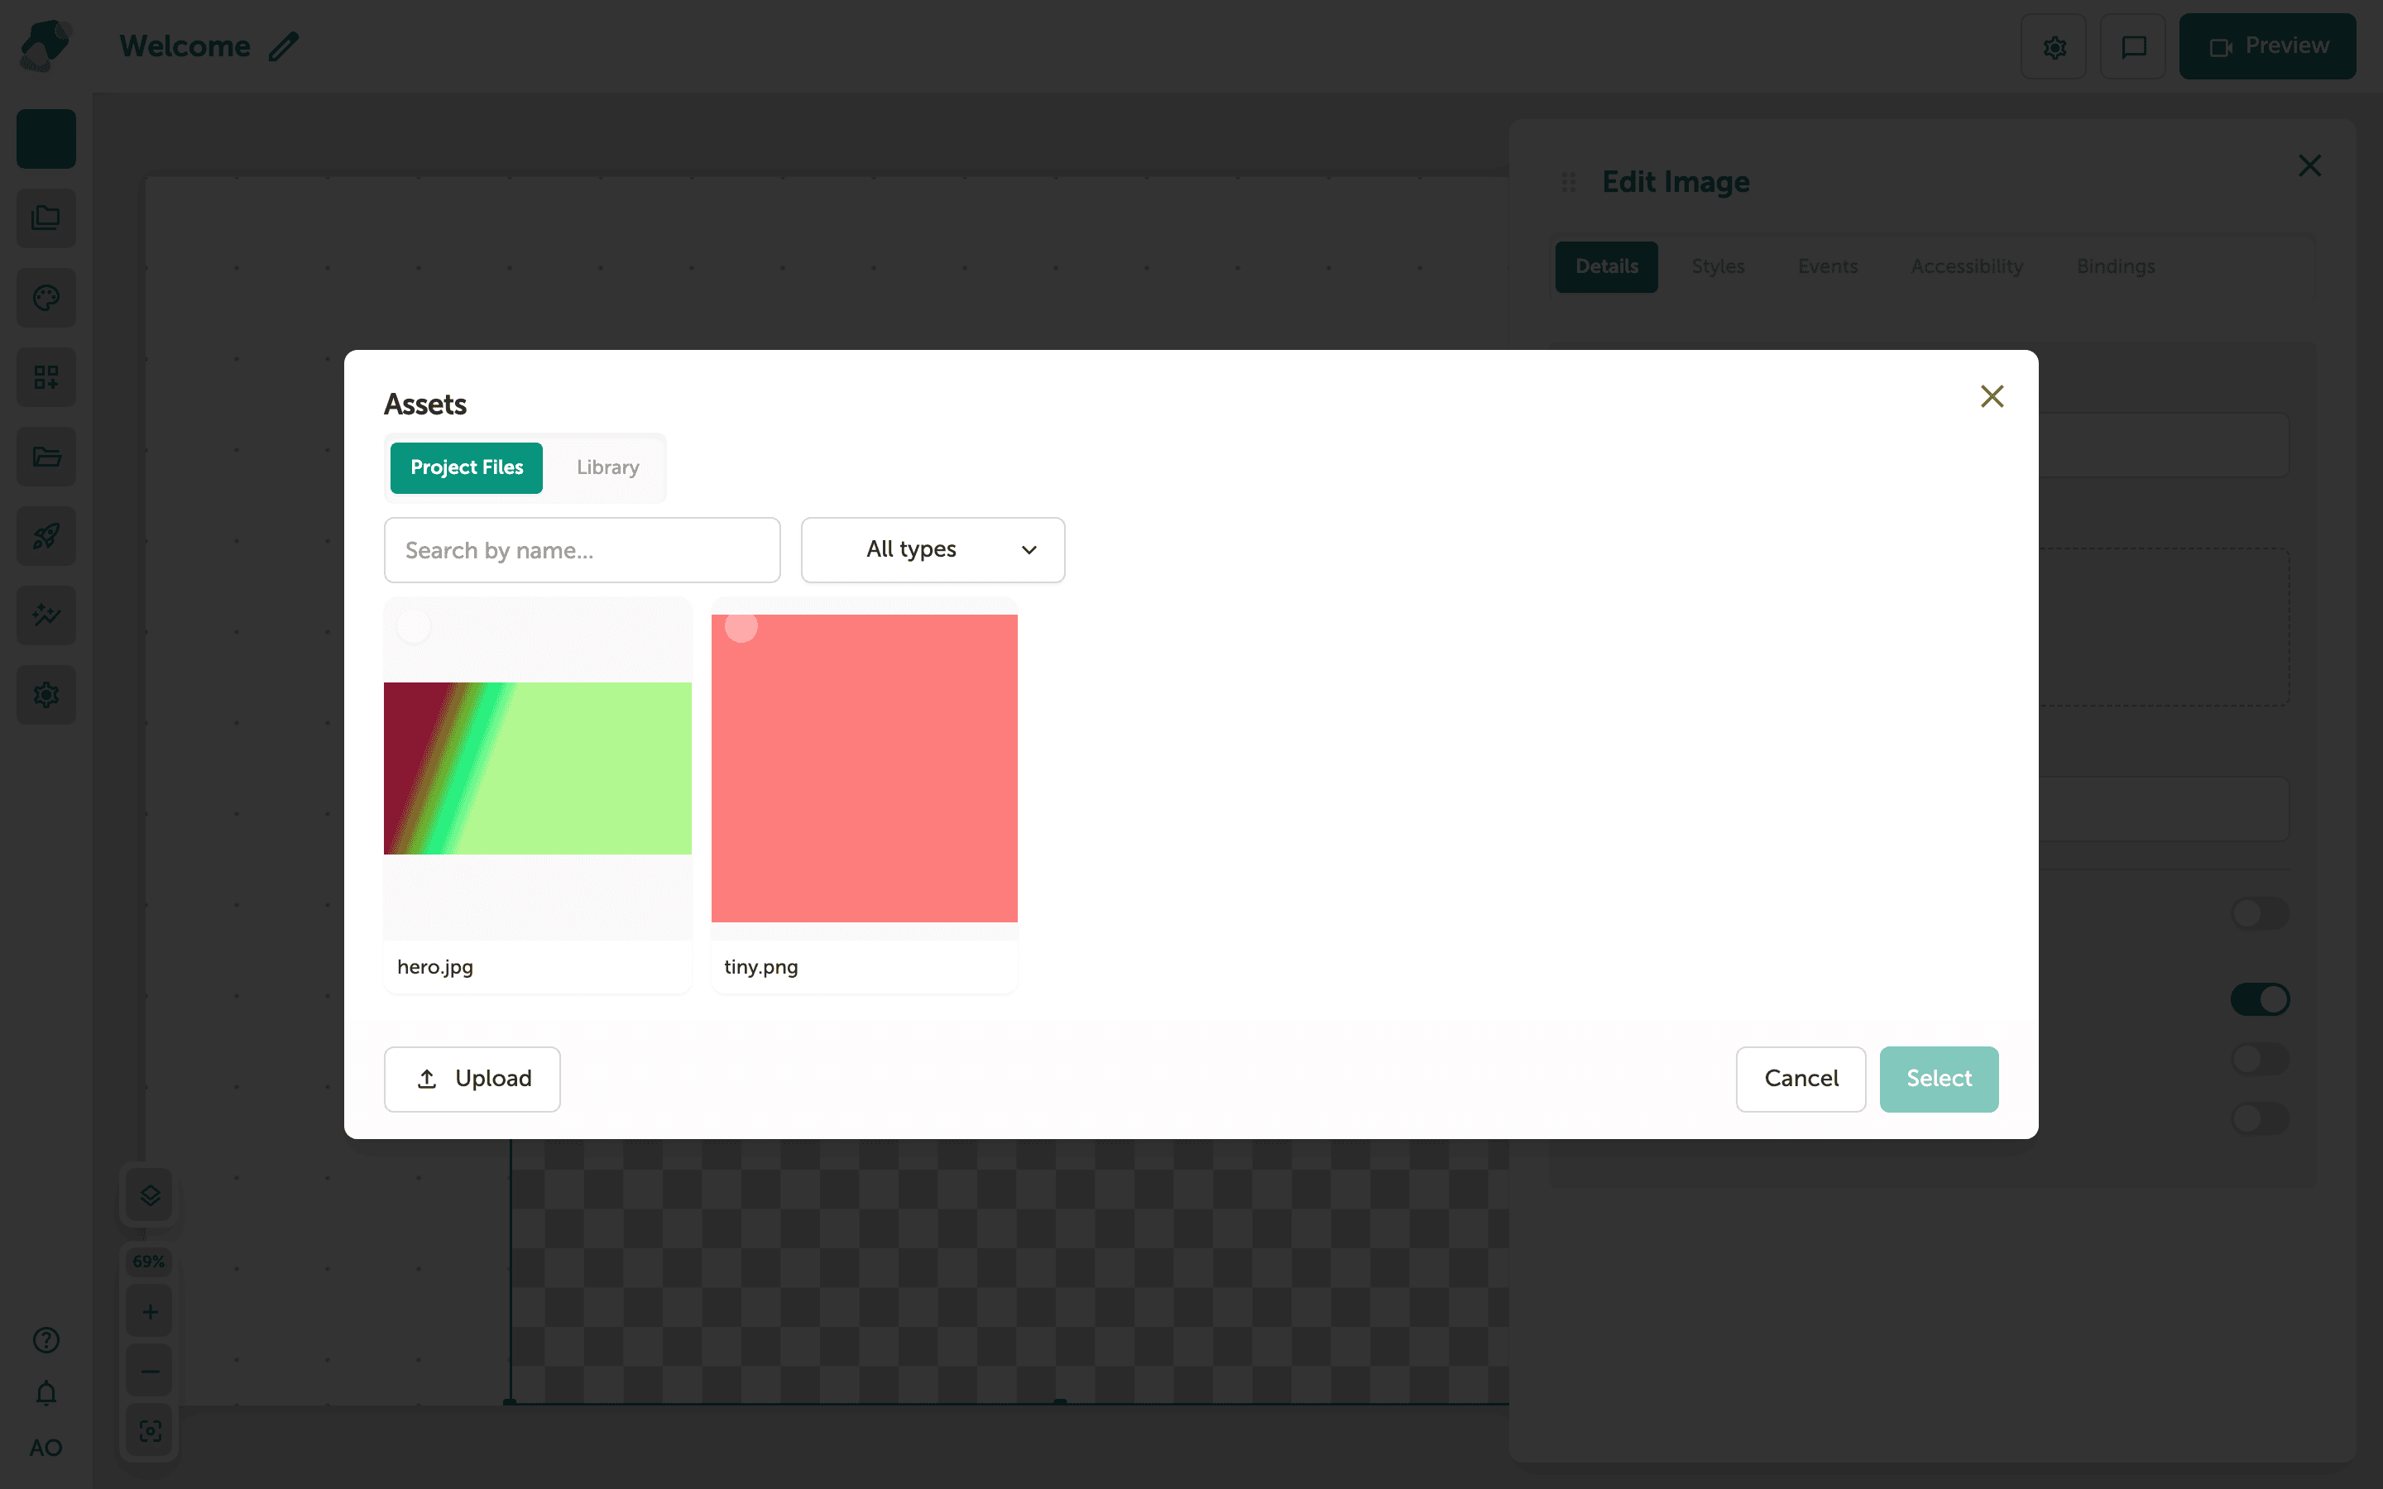This screenshot has width=2383, height=1489.
Task: Click the drag handle beside Edit Image
Action: (x=1569, y=182)
